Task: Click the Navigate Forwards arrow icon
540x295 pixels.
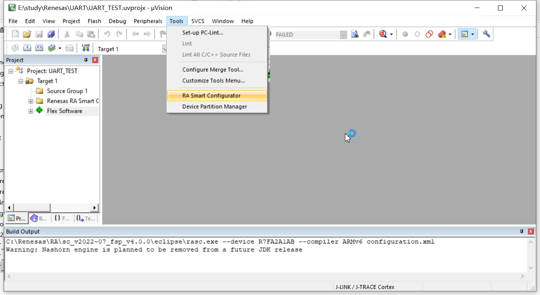Action: click(147, 34)
